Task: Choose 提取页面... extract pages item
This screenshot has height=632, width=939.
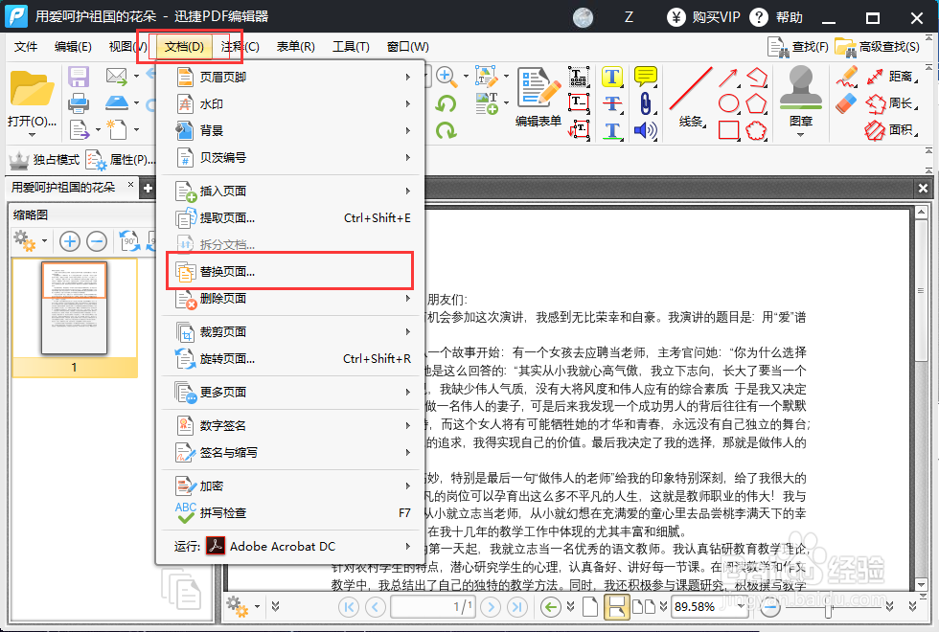Action: point(290,218)
